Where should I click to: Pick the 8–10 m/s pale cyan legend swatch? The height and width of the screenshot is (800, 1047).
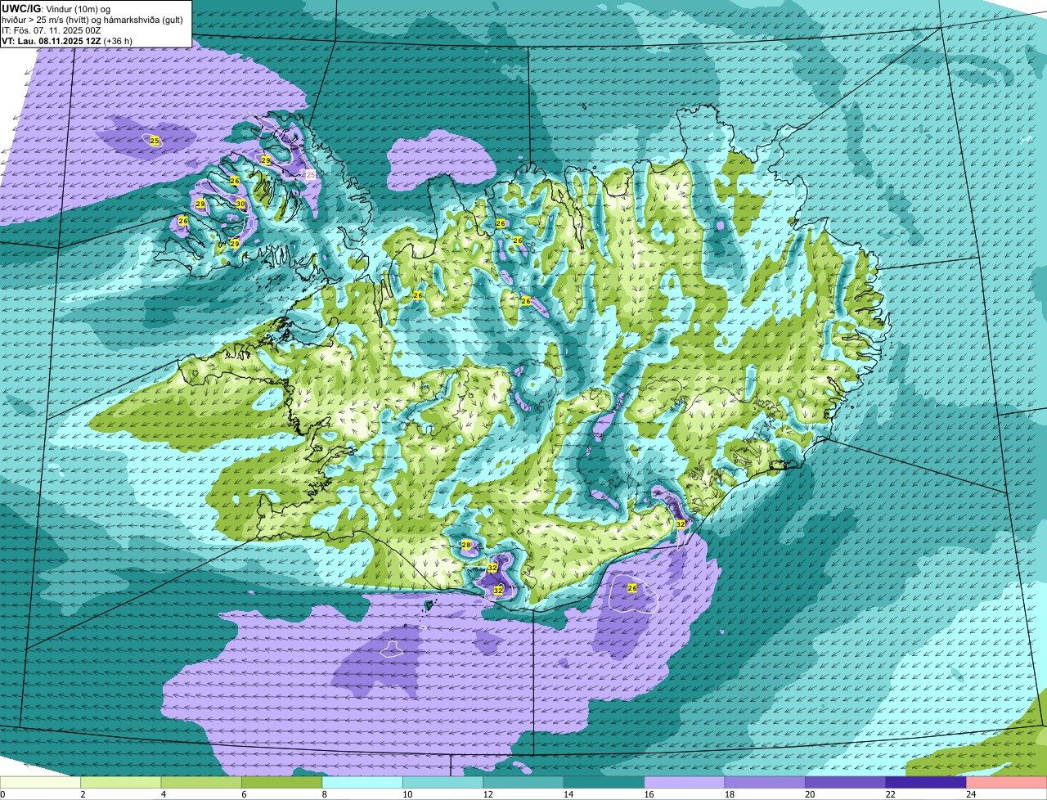(362, 782)
